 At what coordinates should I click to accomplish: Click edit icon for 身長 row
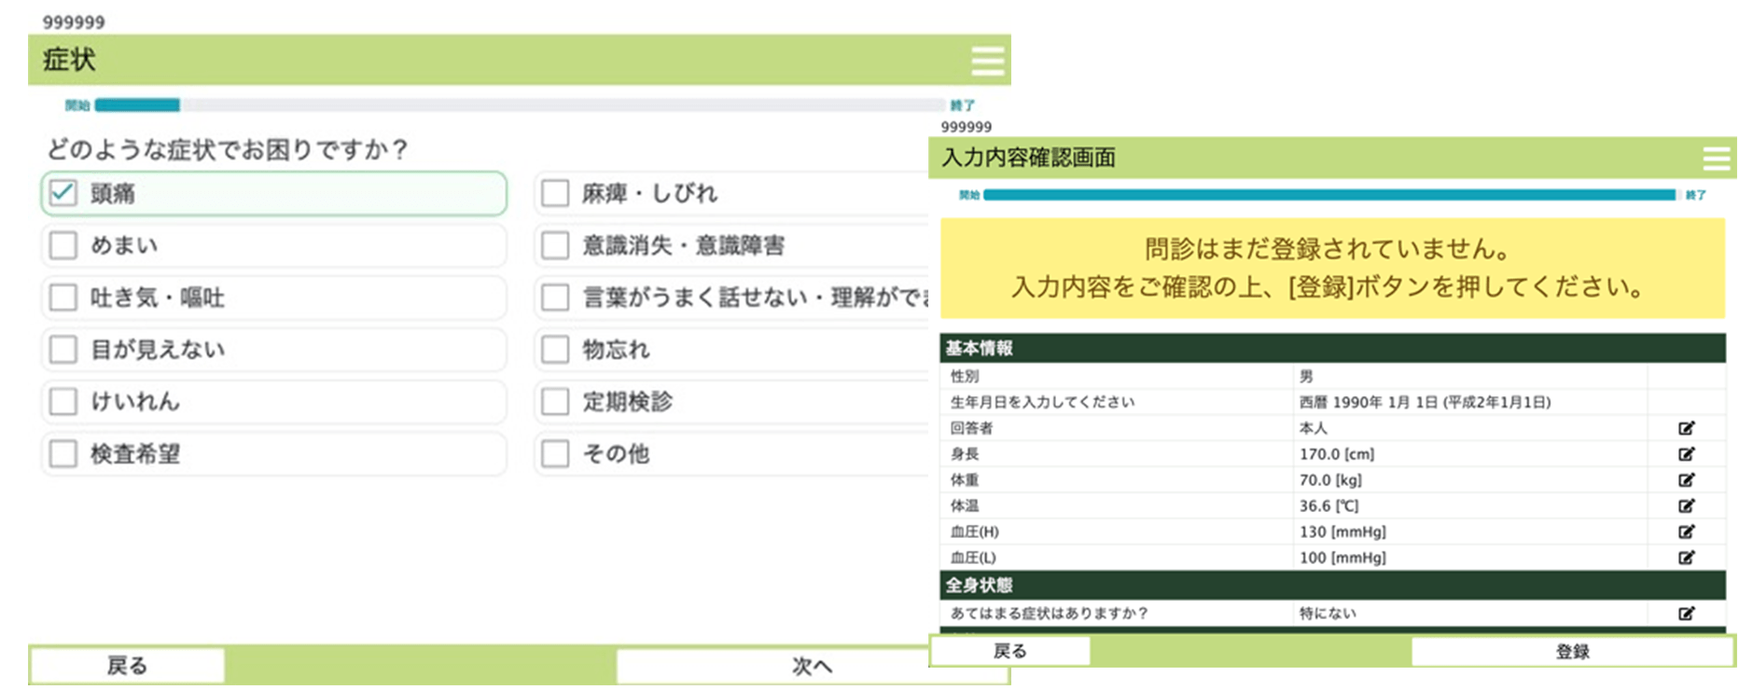point(1686,455)
